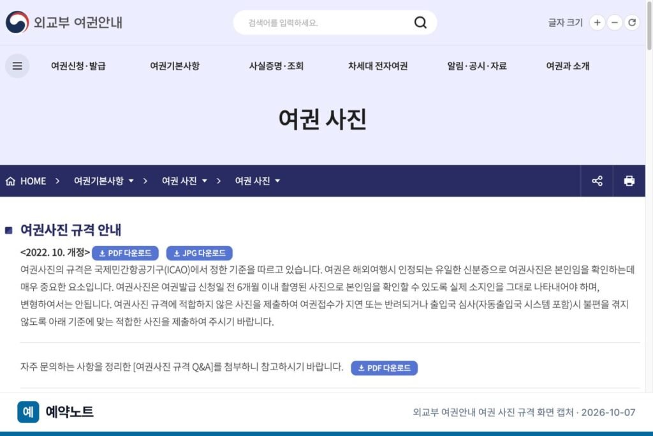The height and width of the screenshot is (436, 653).
Task: Click the <2022. 10. 개정> text
Action: tap(55, 253)
